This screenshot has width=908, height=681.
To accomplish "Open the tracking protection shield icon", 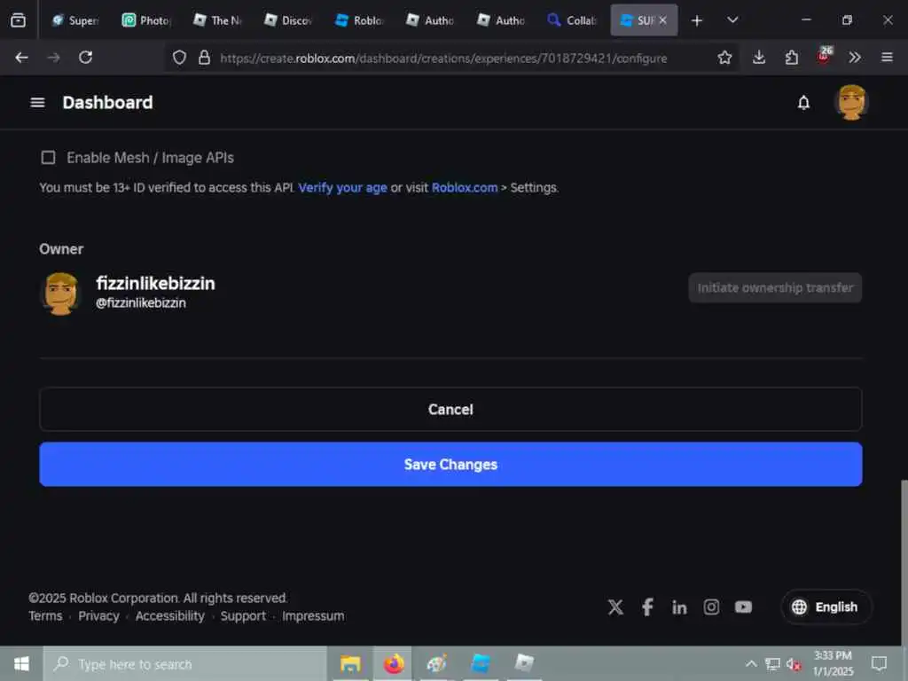I will point(179,58).
